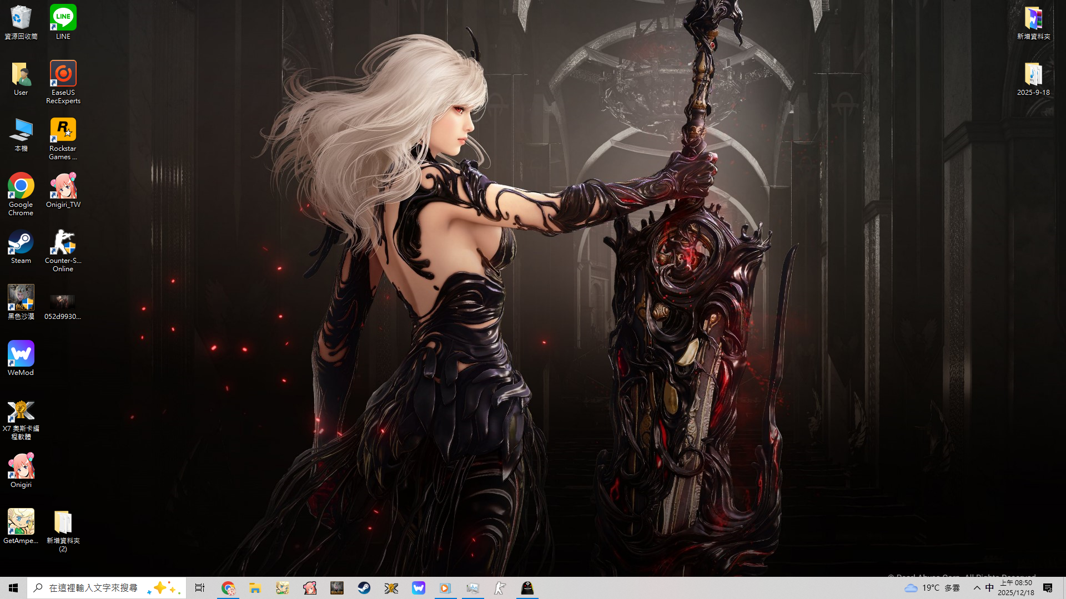Select the 資源回收筒 Recycle Bin desktop icon
This screenshot has width=1066, height=599.
(21, 22)
